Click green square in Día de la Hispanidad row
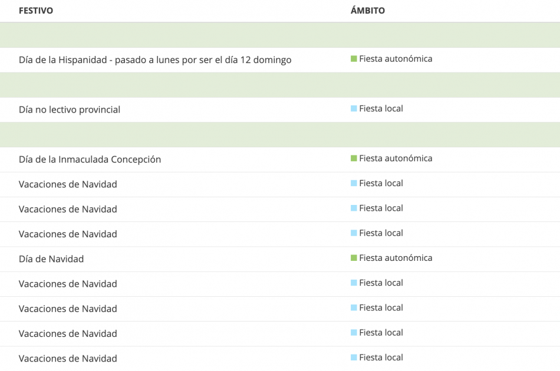 [354, 59]
